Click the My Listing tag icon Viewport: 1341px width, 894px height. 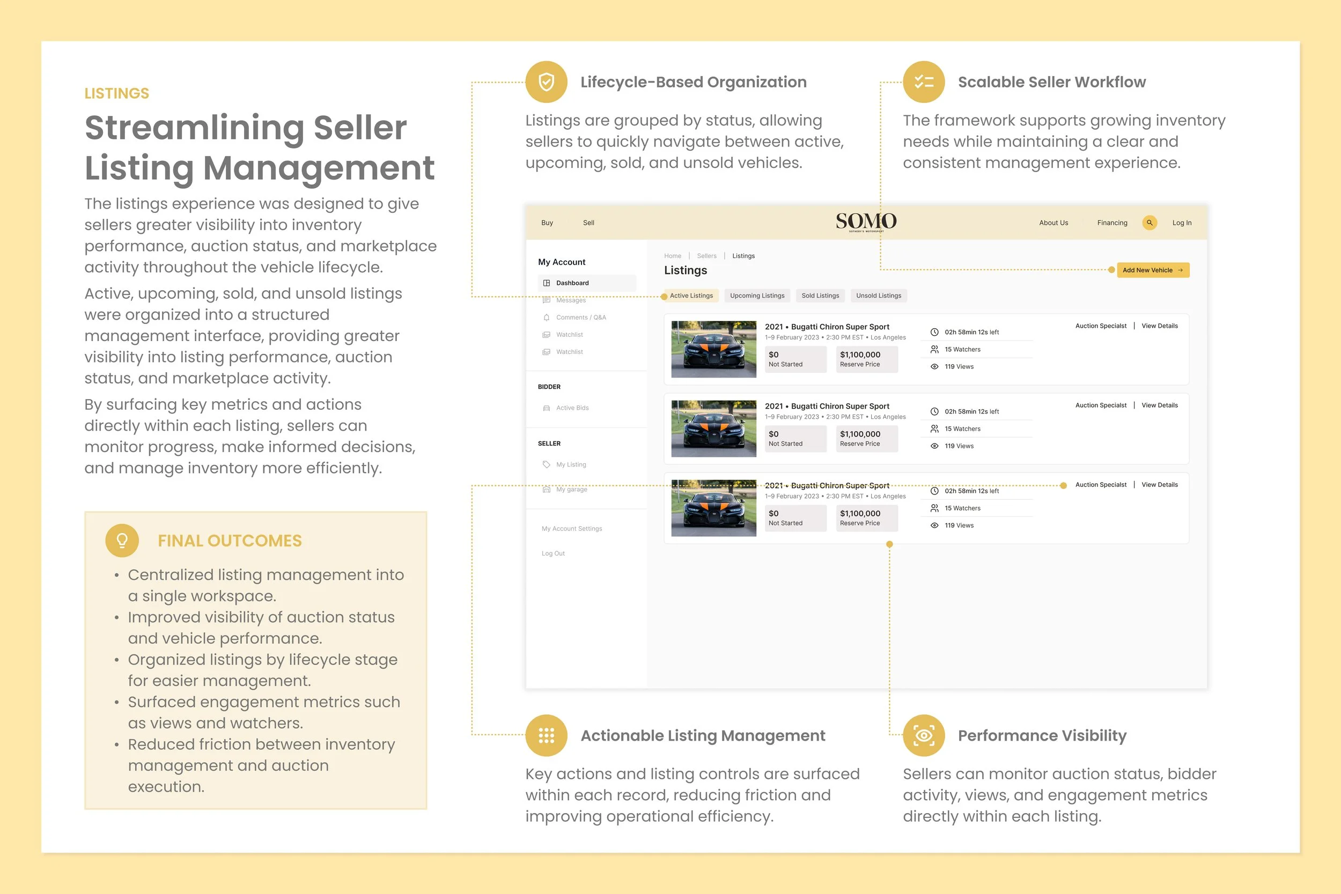(546, 464)
